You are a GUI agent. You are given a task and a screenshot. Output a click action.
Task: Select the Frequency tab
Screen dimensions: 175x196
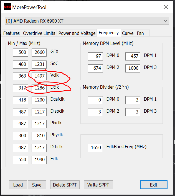tap(109, 33)
